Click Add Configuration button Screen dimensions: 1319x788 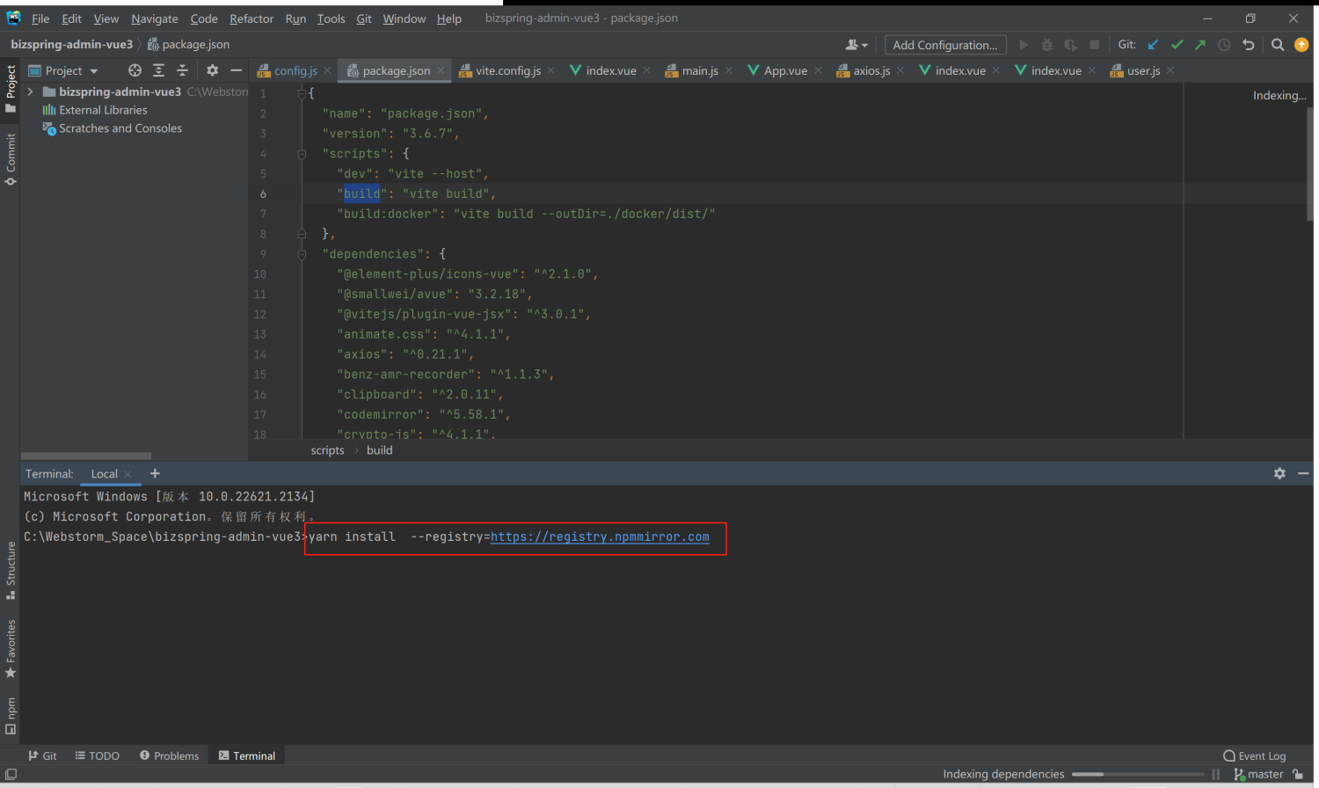point(944,45)
